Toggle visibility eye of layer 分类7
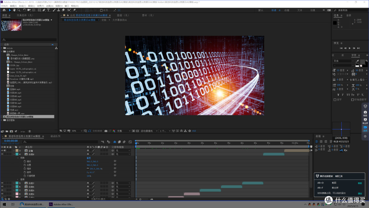369x208 pixels. click(x=2, y=183)
